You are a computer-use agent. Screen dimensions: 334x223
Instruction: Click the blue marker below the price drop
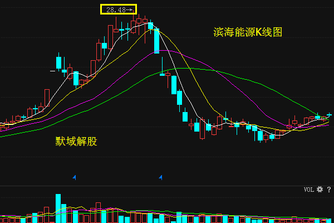pyautogui.click(x=161, y=177)
